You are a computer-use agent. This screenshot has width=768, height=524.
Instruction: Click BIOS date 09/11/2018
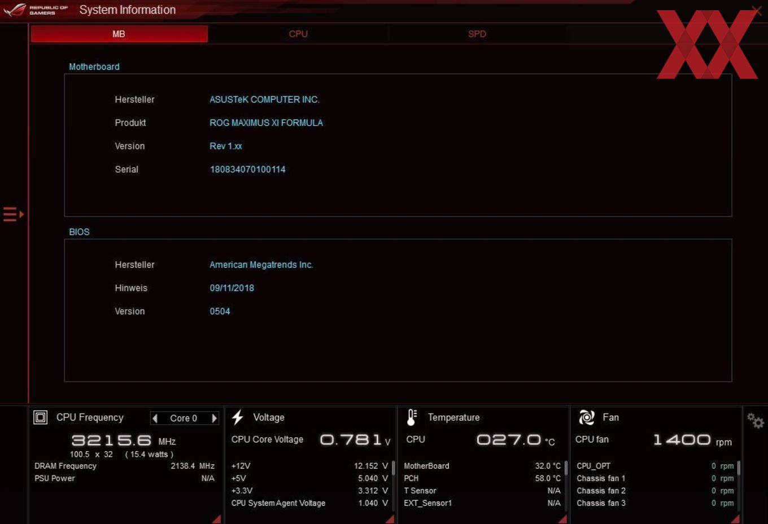(232, 288)
